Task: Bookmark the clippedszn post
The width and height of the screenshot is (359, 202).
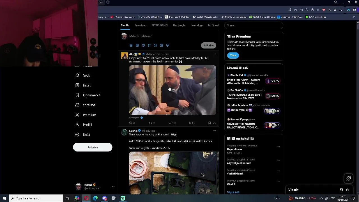Action: click(210, 123)
